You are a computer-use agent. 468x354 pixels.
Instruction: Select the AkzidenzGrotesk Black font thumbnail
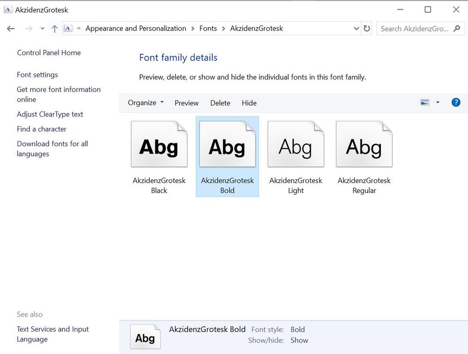pos(159,144)
